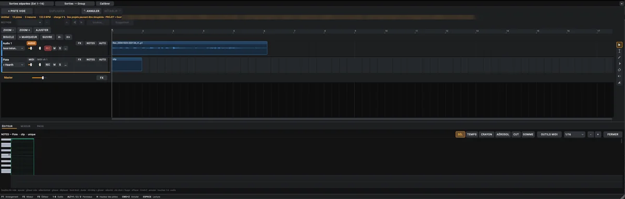Open Hearth instrument dropdown on Piste
The height and width of the screenshot is (199, 625).
pos(13,65)
